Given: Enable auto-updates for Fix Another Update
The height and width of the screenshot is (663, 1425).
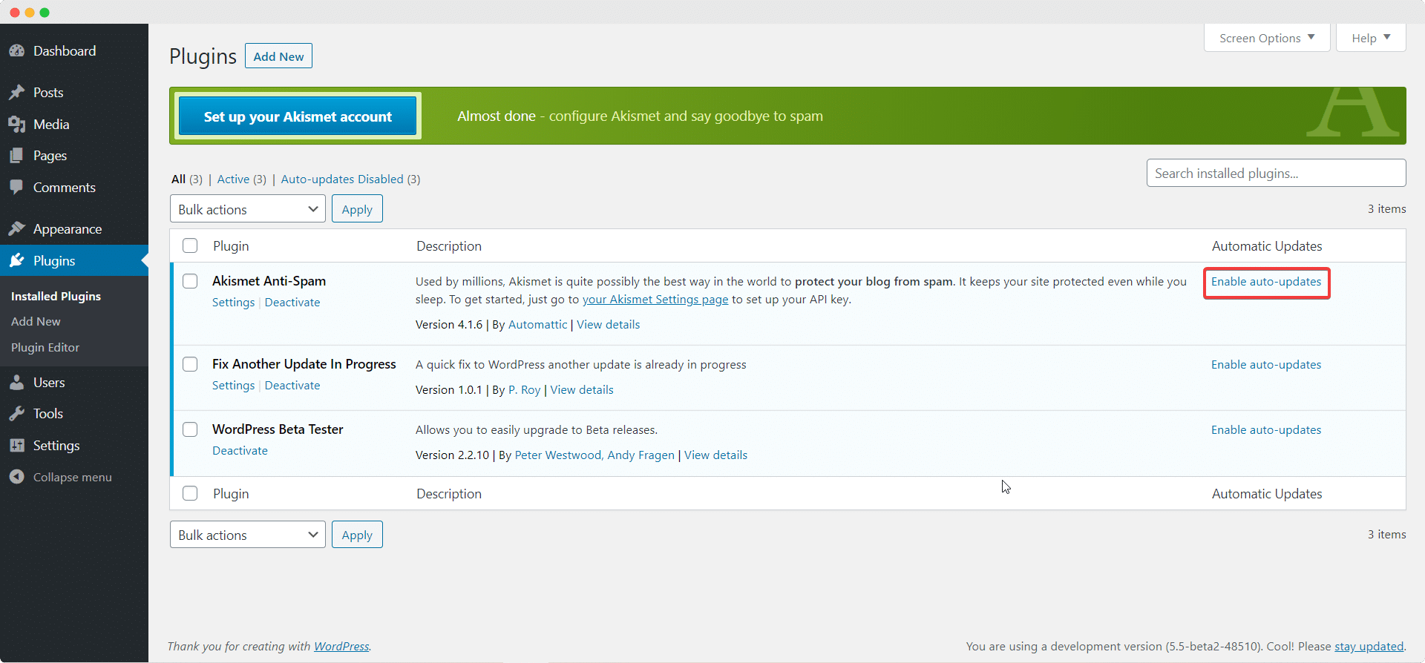Looking at the screenshot, I should (1266, 365).
